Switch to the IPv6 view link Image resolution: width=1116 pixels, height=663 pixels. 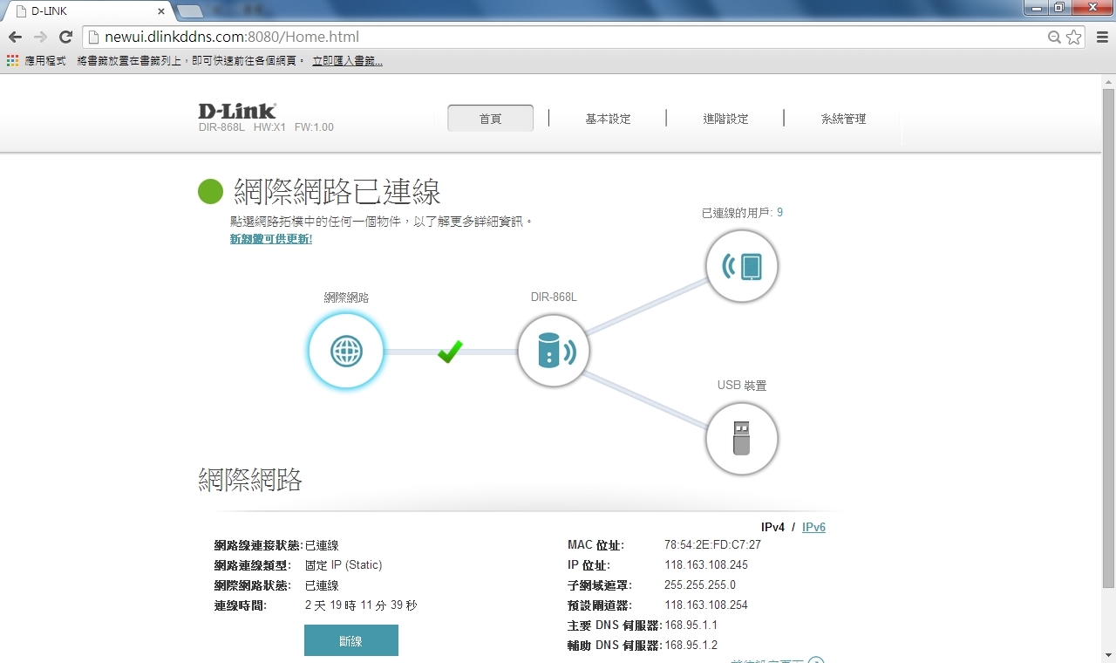[x=813, y=527]
